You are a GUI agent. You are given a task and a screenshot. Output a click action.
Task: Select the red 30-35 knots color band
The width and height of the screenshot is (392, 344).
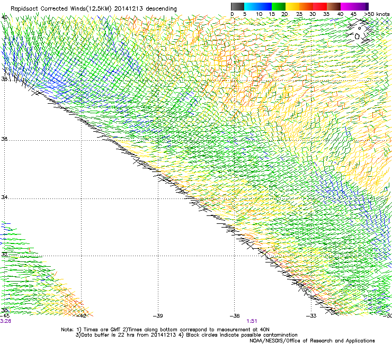pos(320,6)
